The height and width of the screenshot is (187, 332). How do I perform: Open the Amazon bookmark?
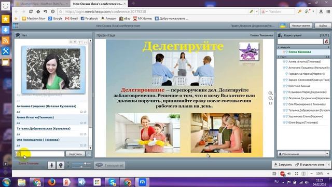click(108, 19)
